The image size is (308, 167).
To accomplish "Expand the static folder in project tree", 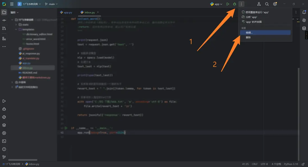I will coord(16,25).
